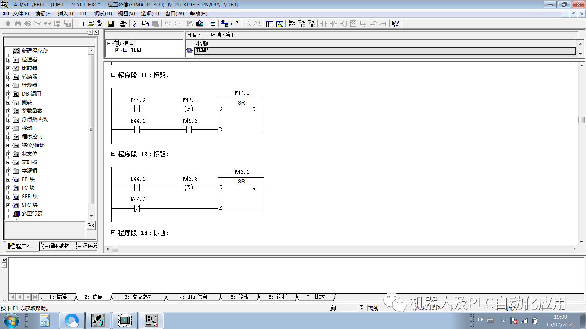The height and width of the screenshot is (329, 586).
Task: Select 程序控制 tree item
Action: coord(32,137)
